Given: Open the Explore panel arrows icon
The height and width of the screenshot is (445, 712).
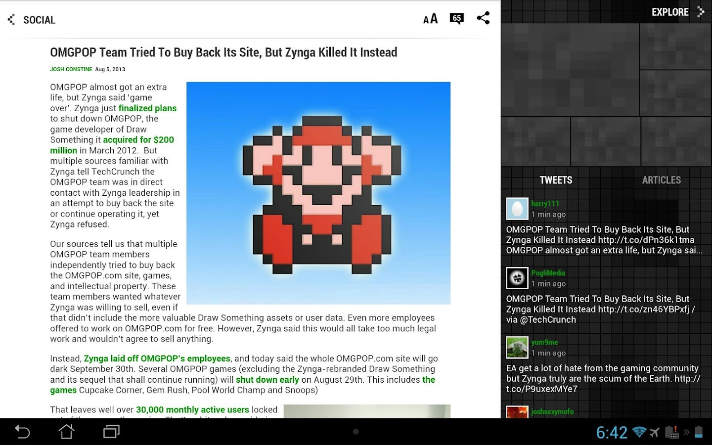Looking at the screenshot, I should 701,11.
